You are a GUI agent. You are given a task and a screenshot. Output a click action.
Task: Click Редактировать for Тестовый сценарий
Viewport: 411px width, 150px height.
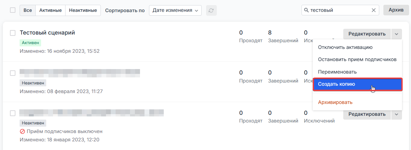[367, 34]
